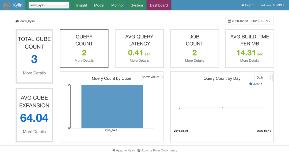The image size is (289, 155).
Task: Open the Monitor tab
Action: pyautogui.click(x=117, y=5)
